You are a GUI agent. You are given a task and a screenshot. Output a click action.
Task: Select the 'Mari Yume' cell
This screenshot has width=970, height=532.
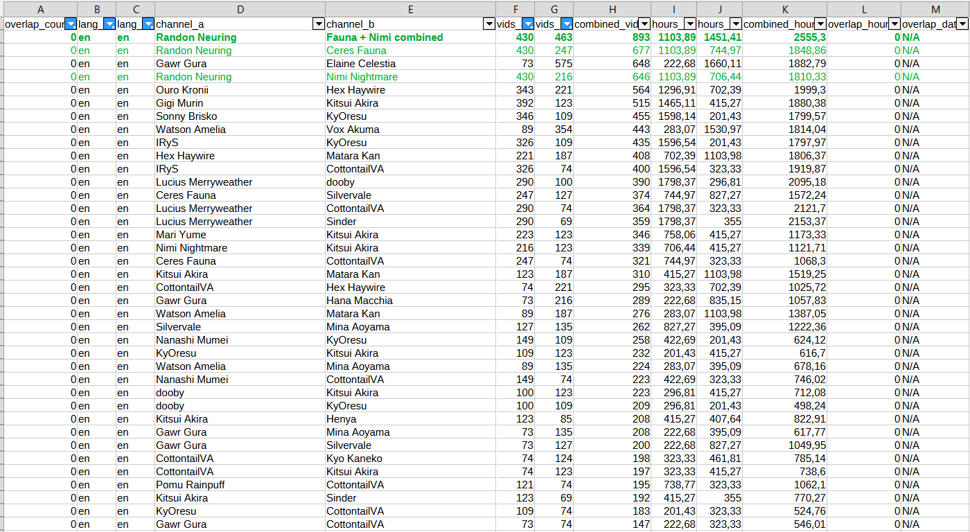(x=240, y=235)
